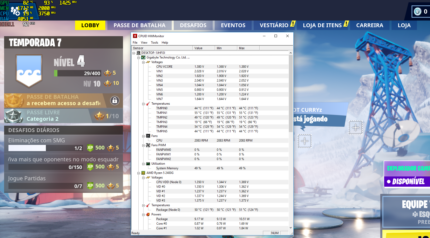Click the battle pass lock icon
The image size is (430, 238).
tap(115, 100)
